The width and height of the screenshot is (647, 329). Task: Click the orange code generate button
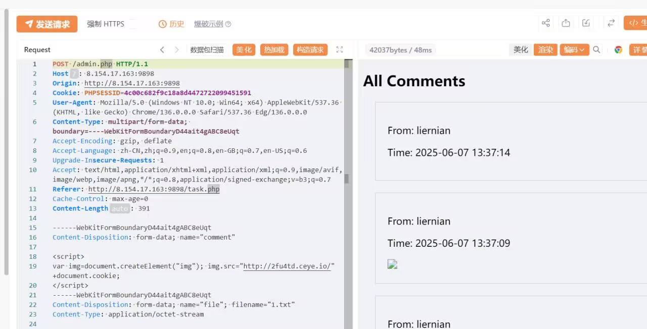636,23
